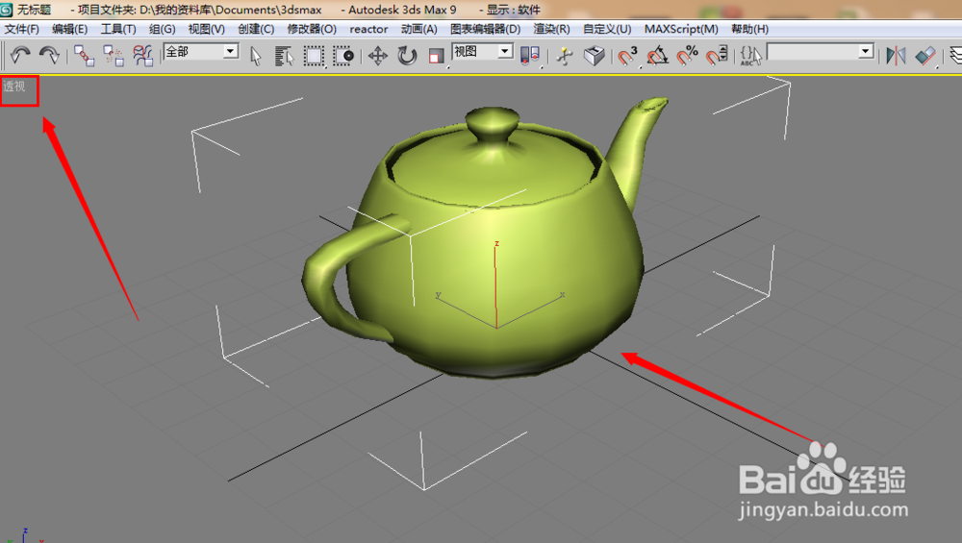Open the 图表编辑器(D) menu

pyautogui.click(x=485, y=29)
